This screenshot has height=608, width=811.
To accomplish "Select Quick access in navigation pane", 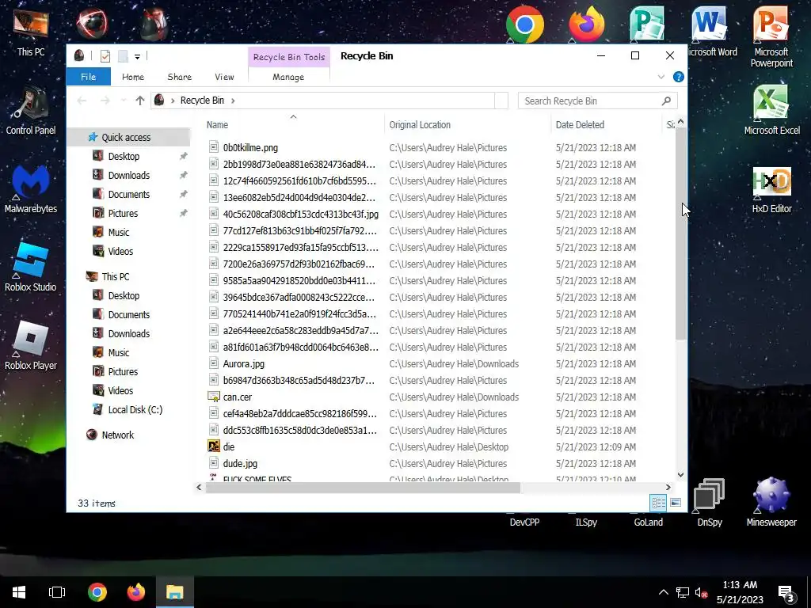I will [x=126, y=137].
